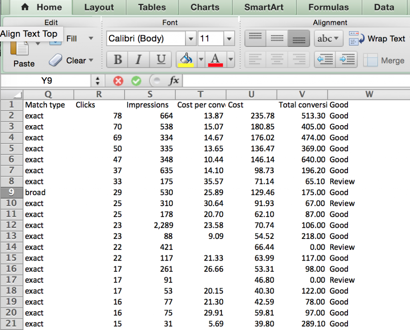The width and height of the screenshot is (410, 330).
Task: Cancel the entry with red X
Action: pyautogui.click(x=118, y=81)
